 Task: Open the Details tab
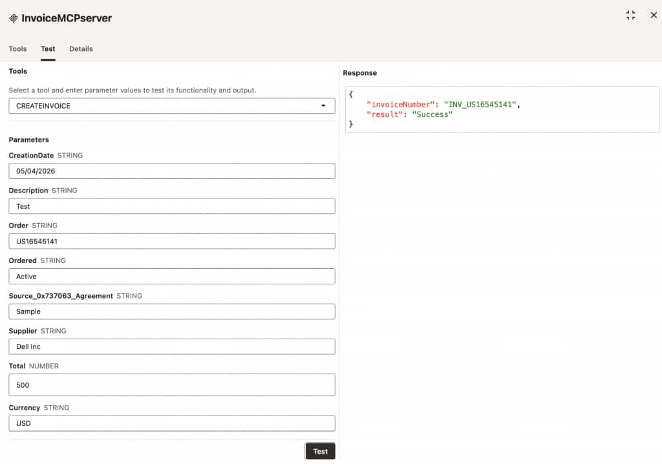click(x=81, y=49)
